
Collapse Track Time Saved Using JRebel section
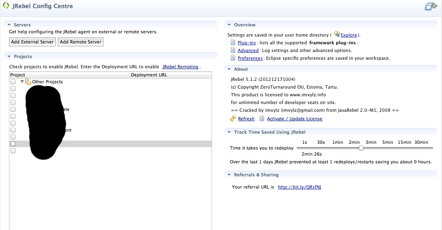tap(229, 132)
